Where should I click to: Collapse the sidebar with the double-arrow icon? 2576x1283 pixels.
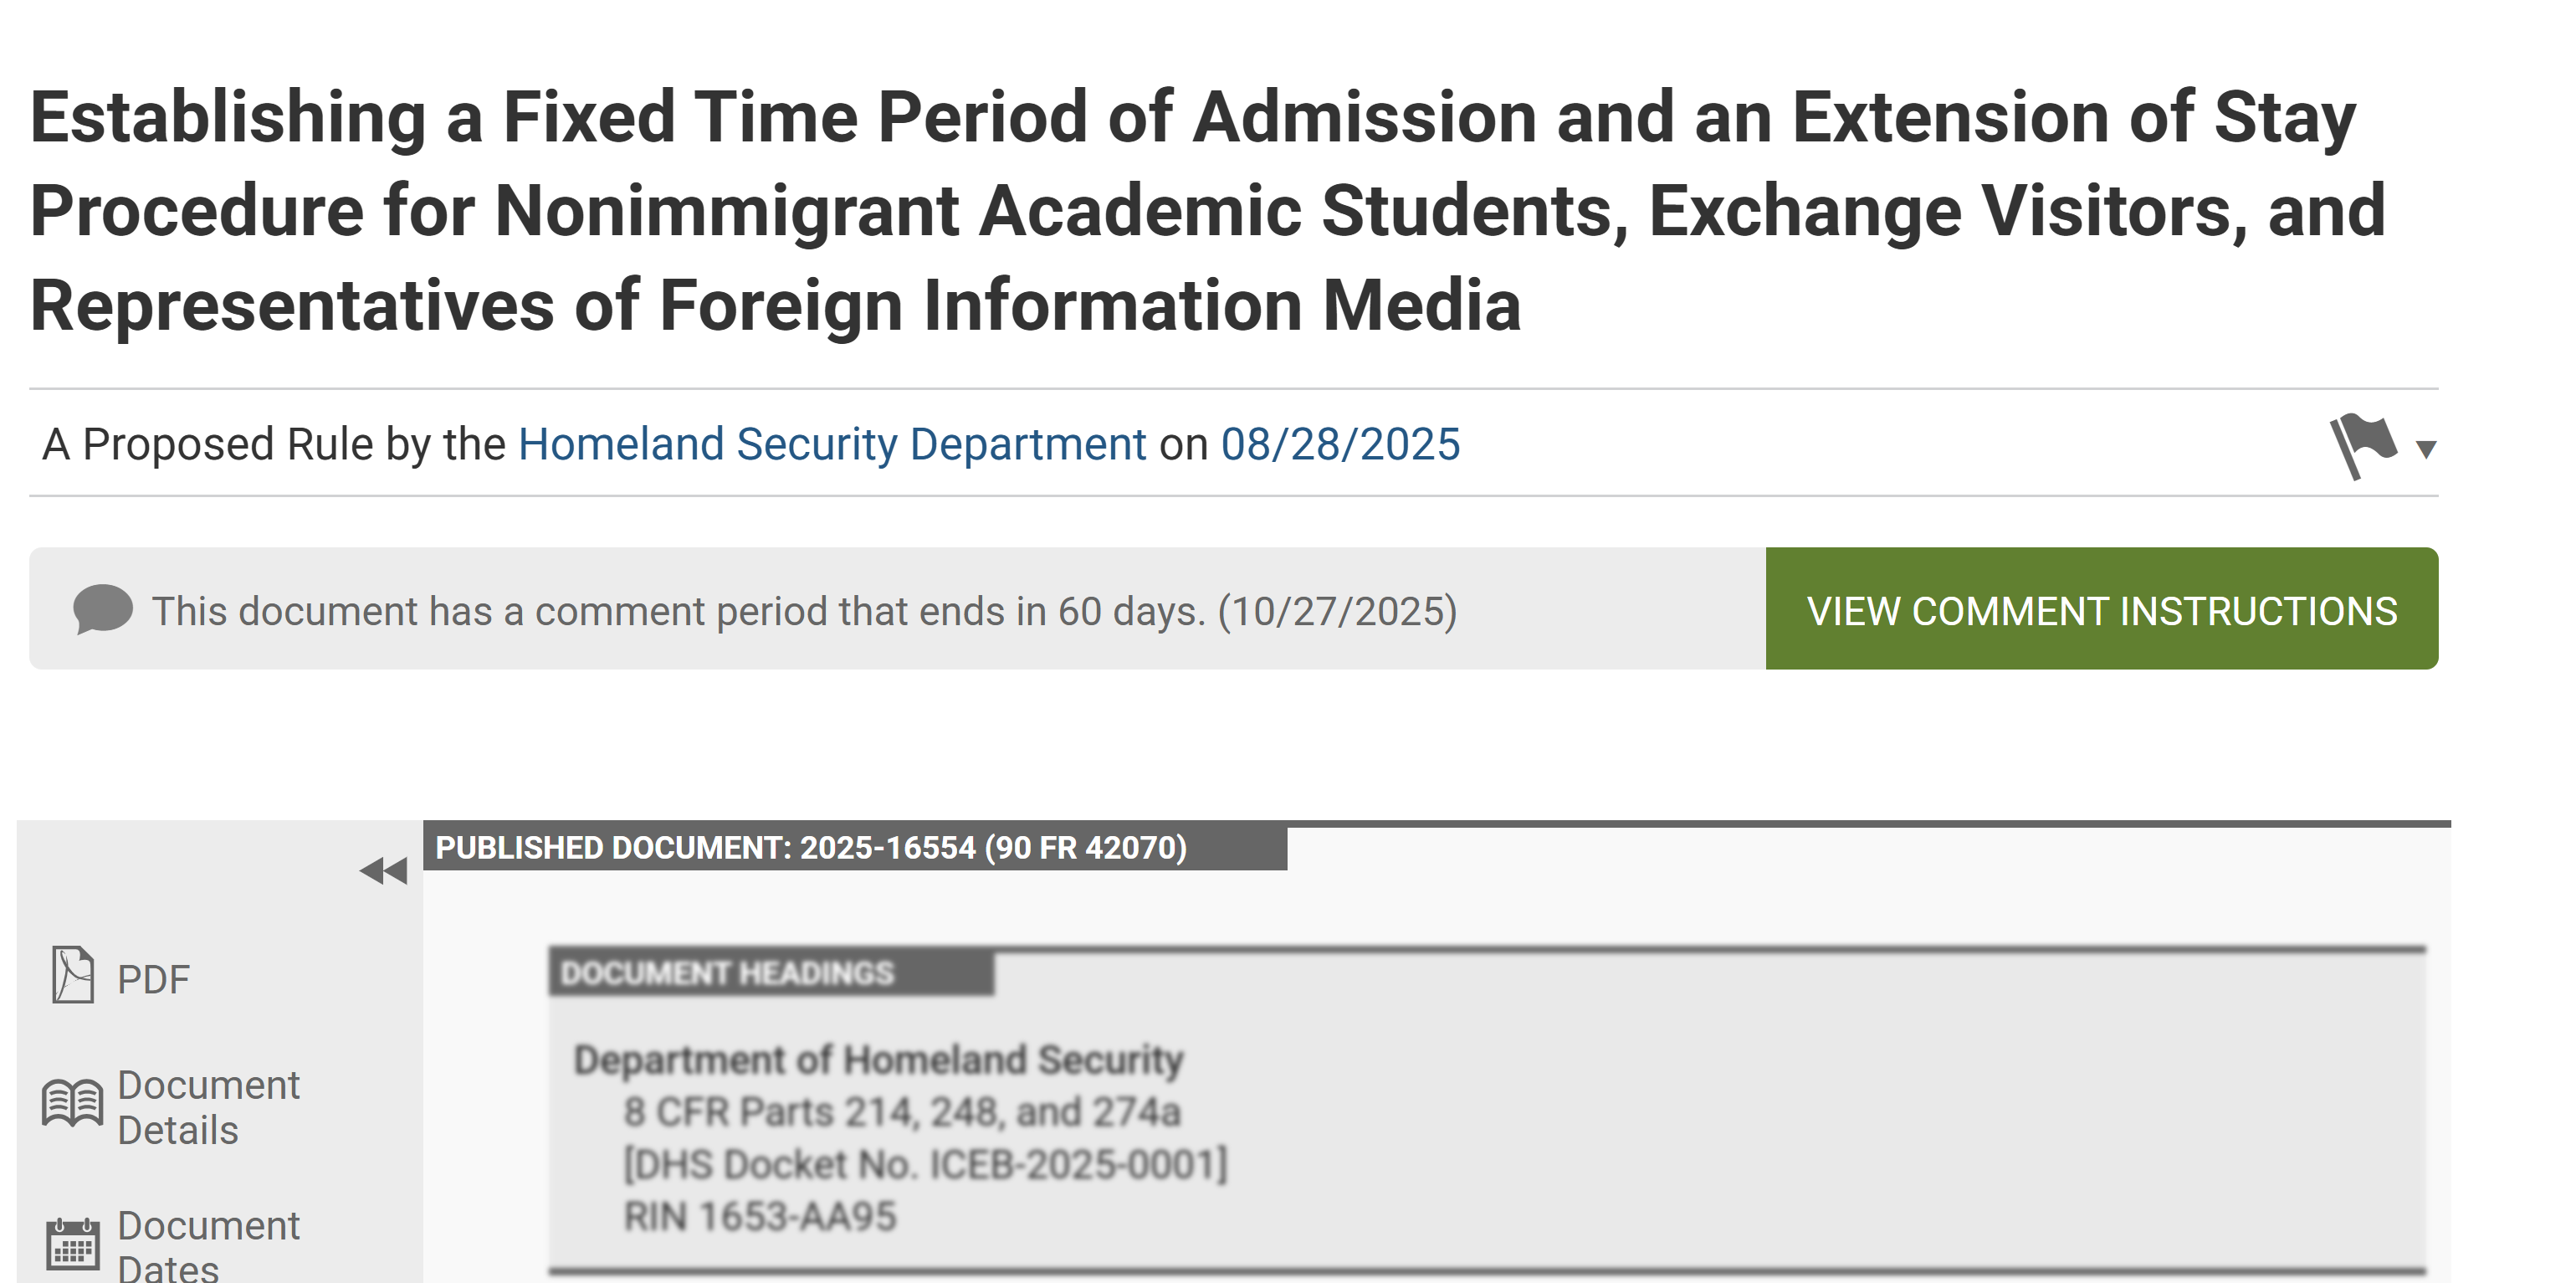(x=383, y=871)
